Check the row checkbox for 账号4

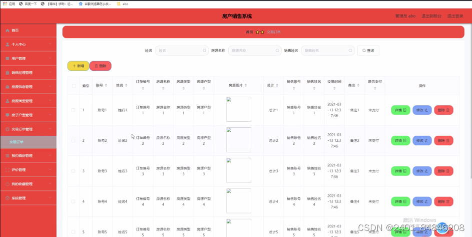point(73,201)
